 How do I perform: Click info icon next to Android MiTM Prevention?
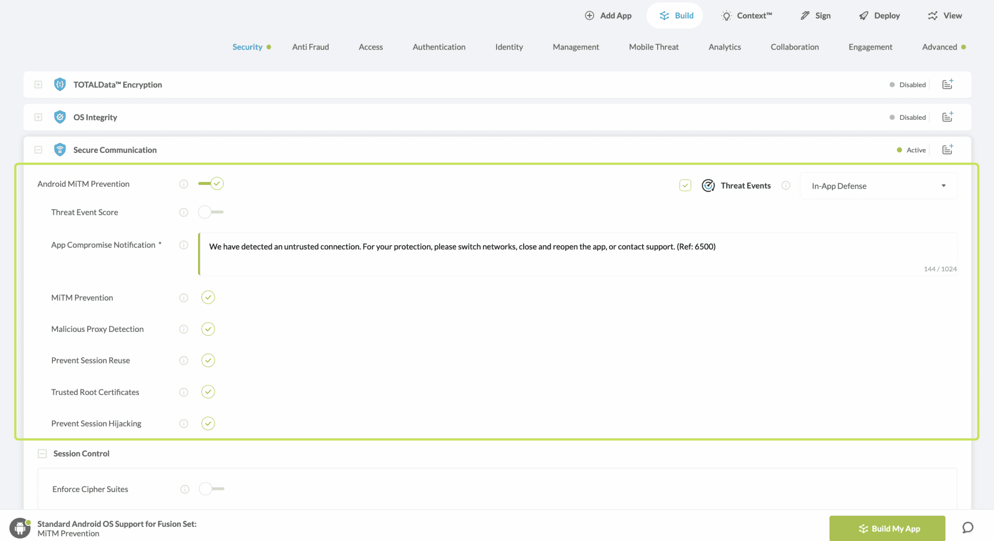click(x=183, y=184)
